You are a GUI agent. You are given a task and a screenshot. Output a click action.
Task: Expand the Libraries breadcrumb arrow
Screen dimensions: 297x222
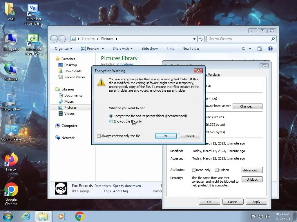coord(98,39)
